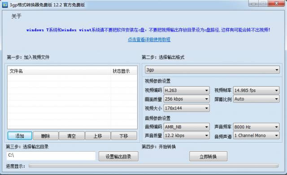Click the 进度显示 progress bar
287x175 pixels.
click(x=153, y=166)
